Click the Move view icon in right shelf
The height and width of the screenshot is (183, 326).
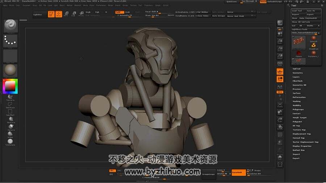tap(280, 112)
